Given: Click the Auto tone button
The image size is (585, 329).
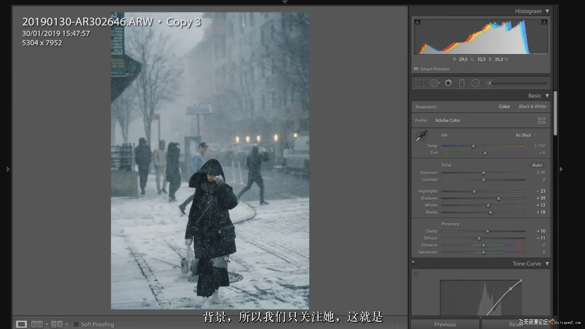Looking at the screenshot, I should click(x=537, y=165).
